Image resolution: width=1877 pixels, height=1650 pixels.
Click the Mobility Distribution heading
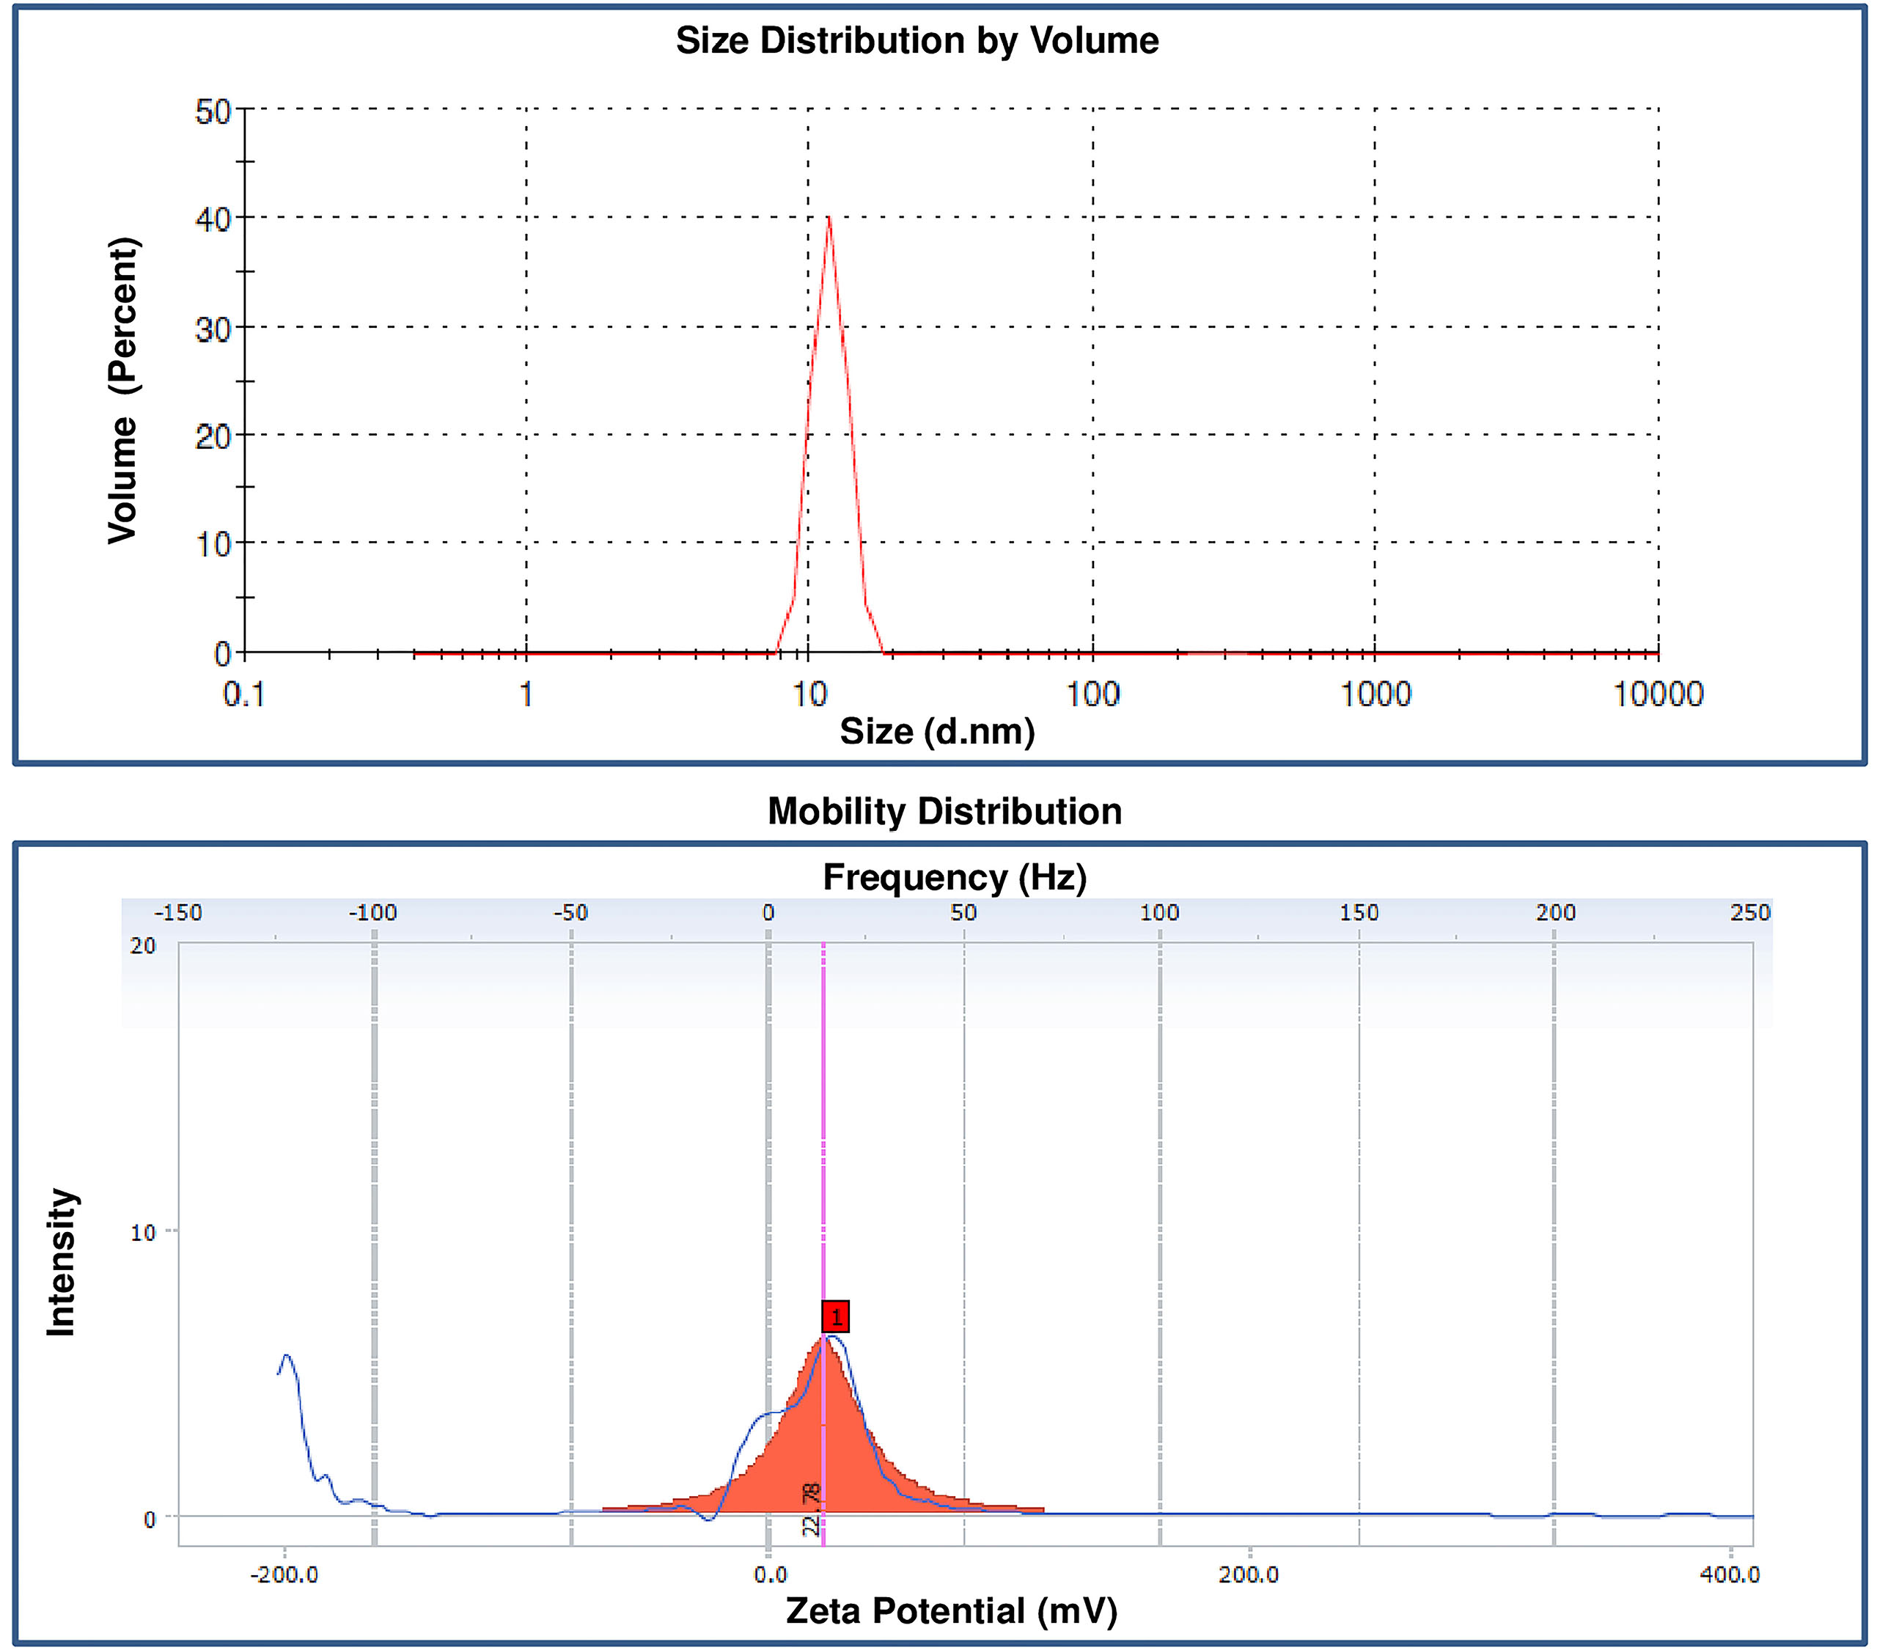pos(944,811)
